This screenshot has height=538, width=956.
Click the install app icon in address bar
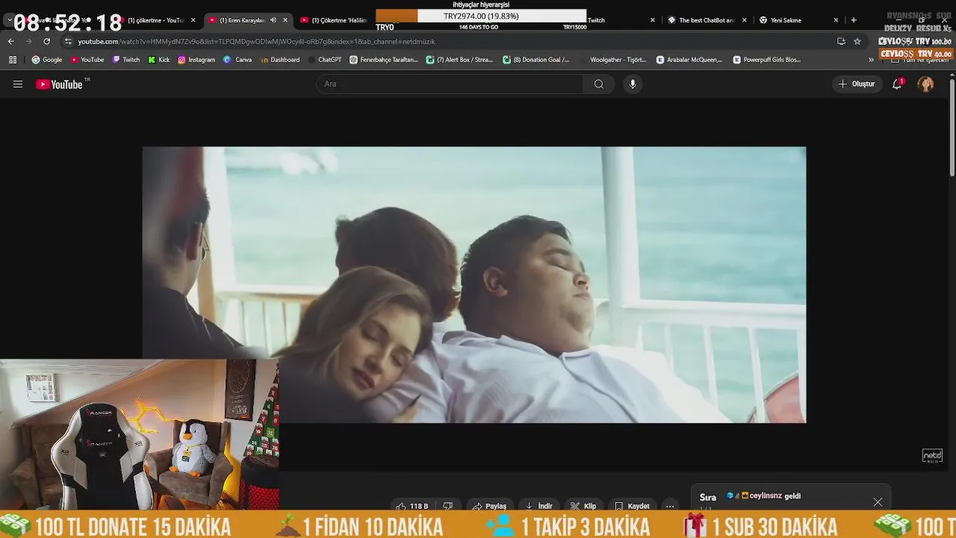pyautogui.click(x=841, y=41)
